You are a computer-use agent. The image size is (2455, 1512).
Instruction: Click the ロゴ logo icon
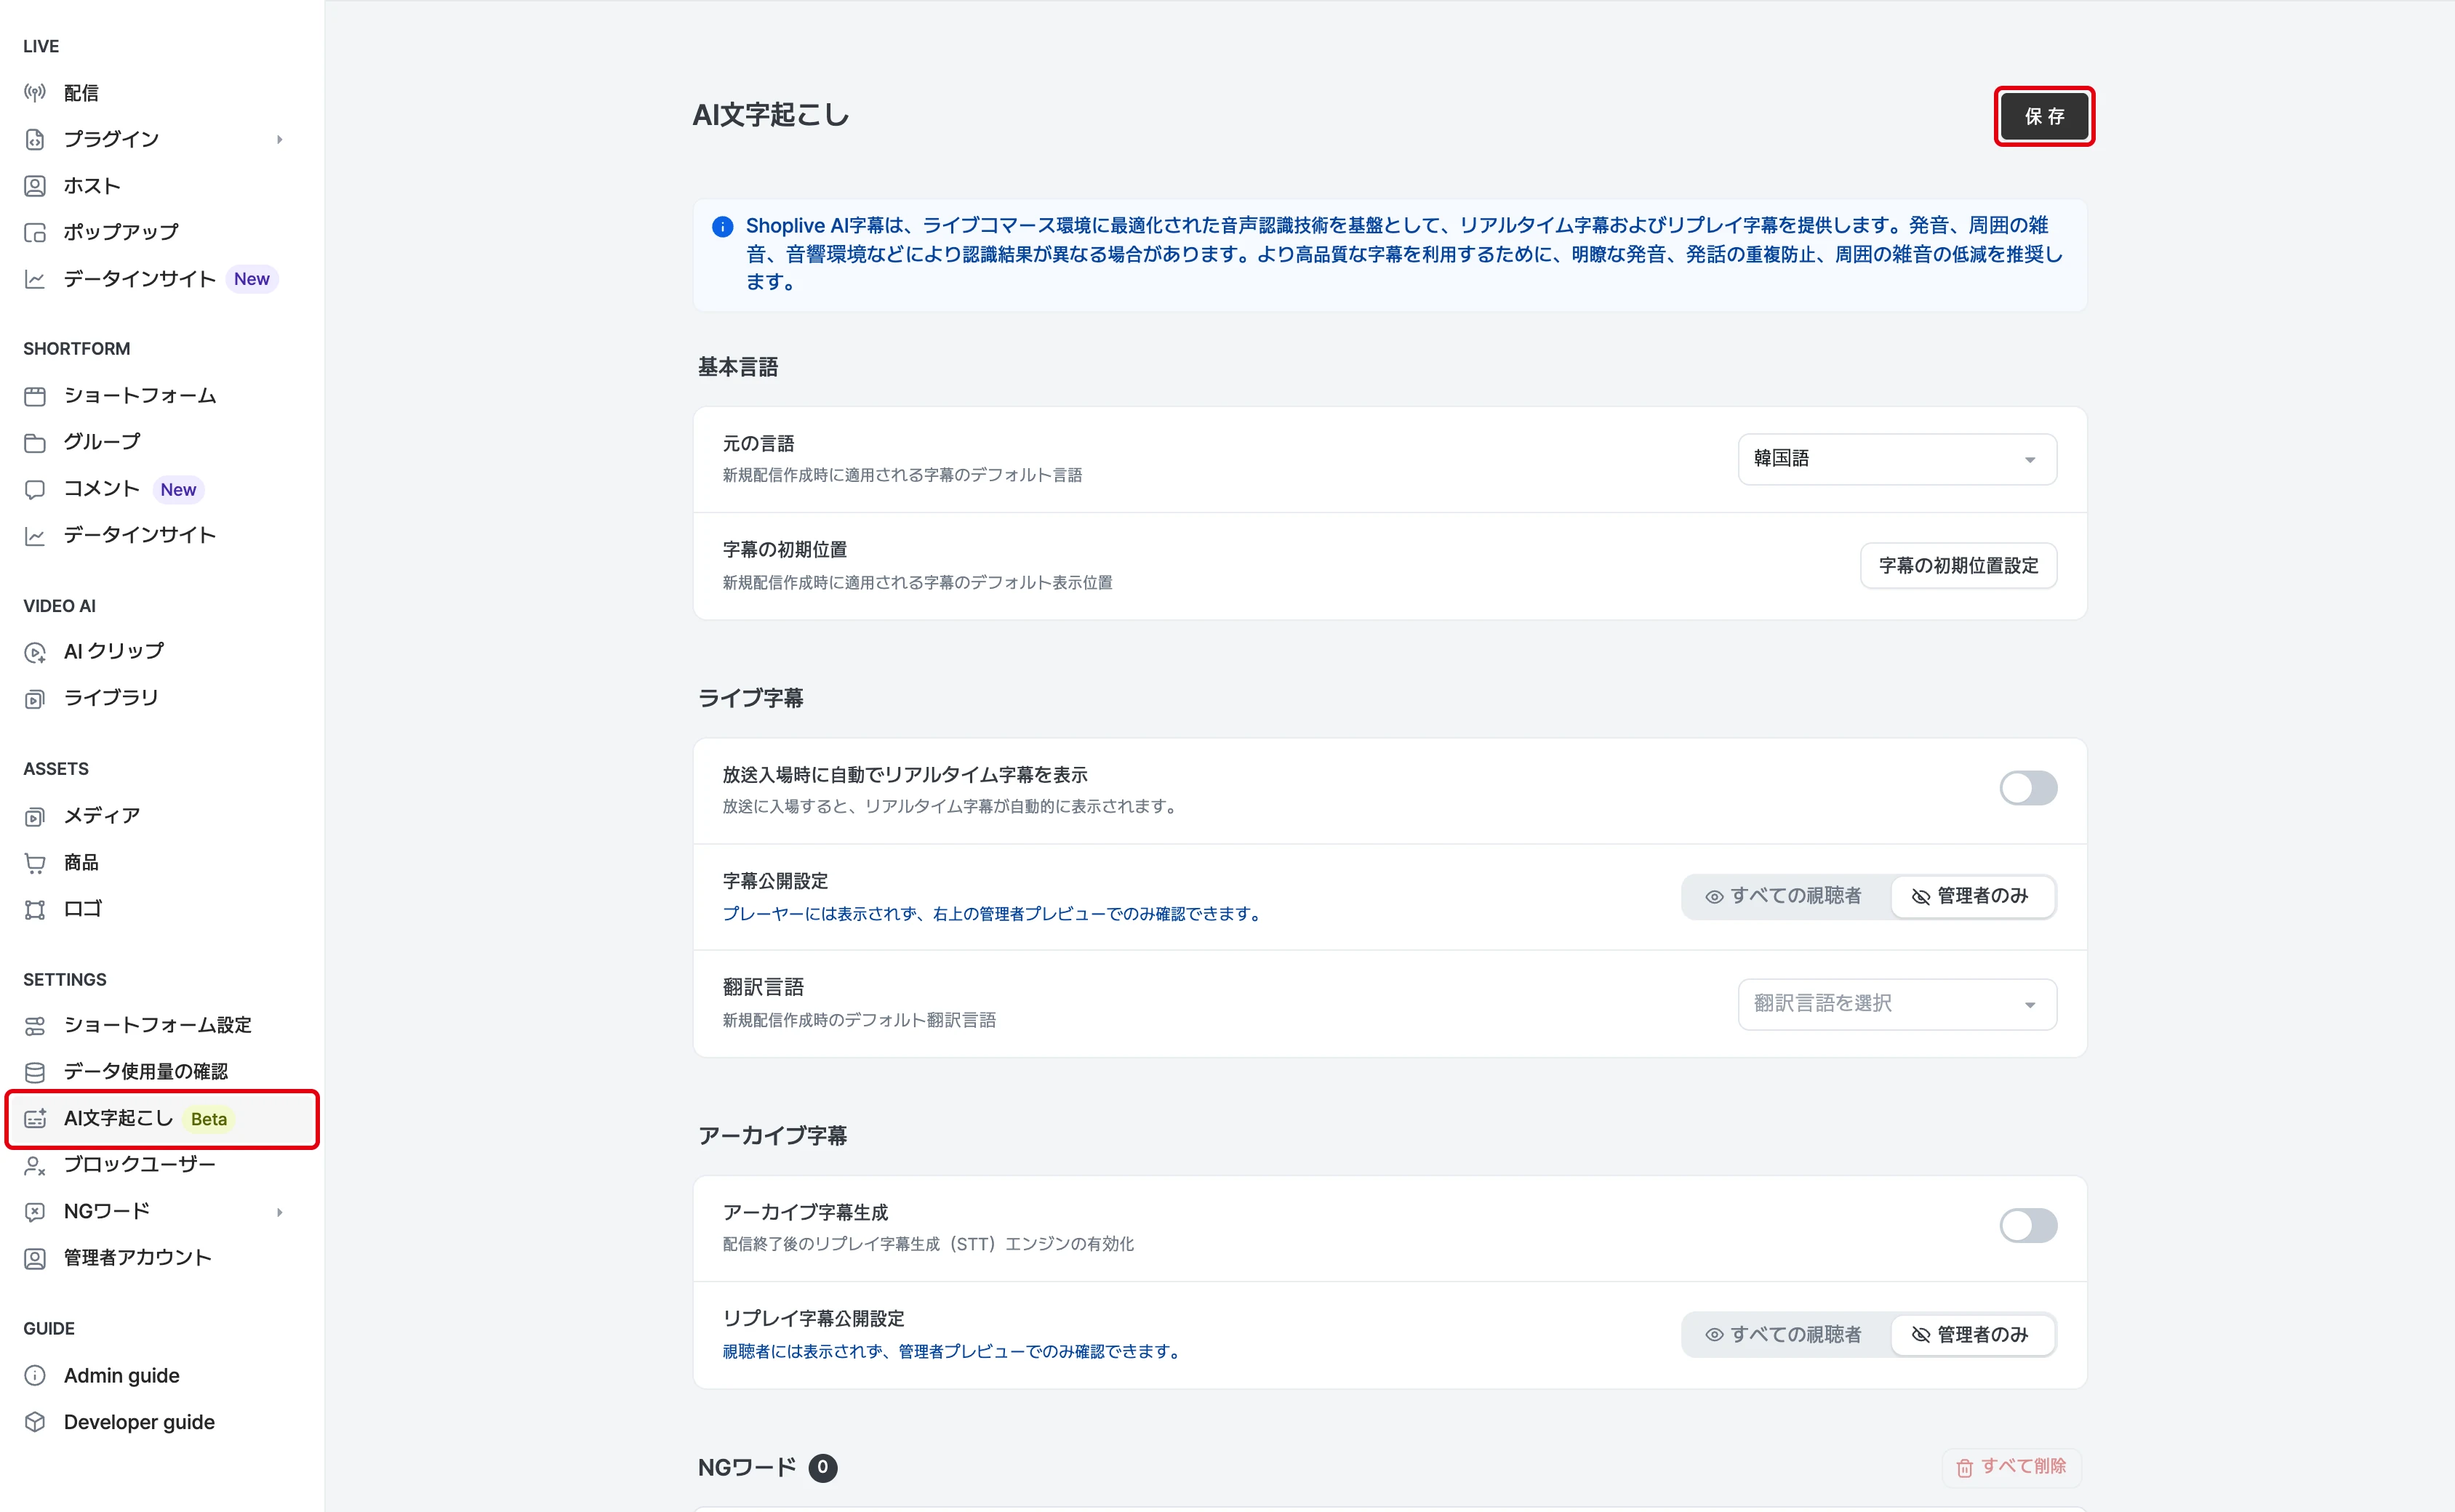point(35,909)
